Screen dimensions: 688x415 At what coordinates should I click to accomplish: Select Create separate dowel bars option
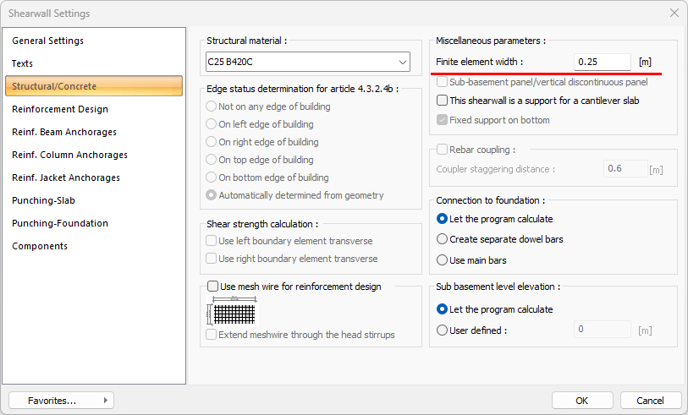tap(443, 239)
